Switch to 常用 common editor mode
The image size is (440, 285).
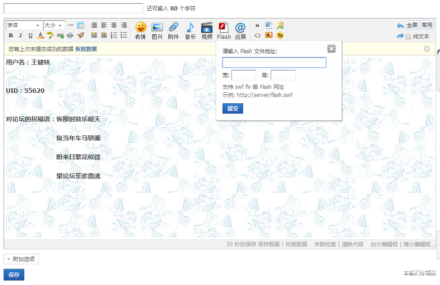[x=426, y=25]
